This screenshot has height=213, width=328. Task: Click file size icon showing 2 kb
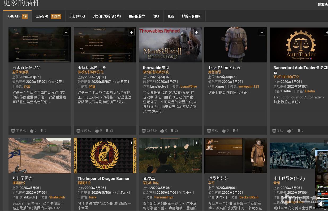pos(274,130)
